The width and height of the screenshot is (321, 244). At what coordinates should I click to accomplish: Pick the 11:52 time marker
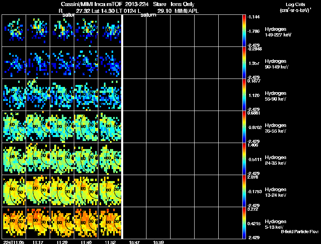pyautogui.click(x=110, y=242)
